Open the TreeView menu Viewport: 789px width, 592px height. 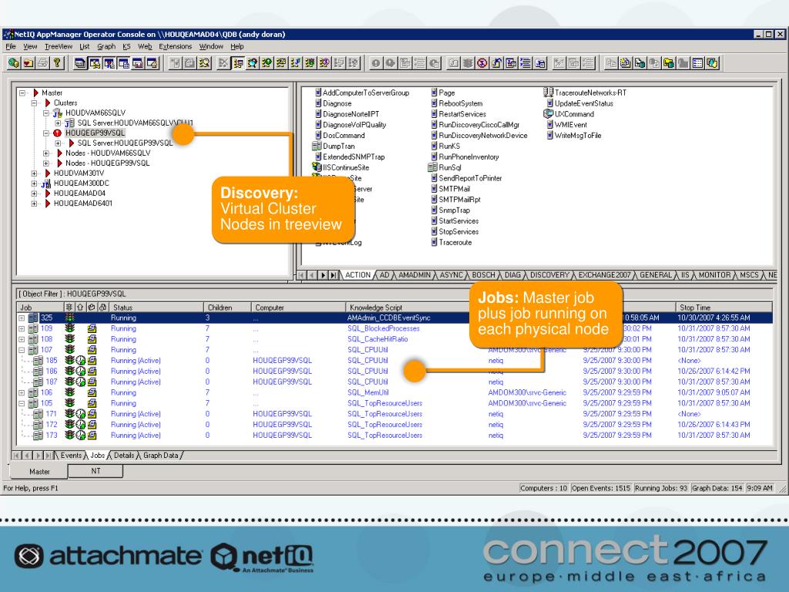click(x=59, y=46)
